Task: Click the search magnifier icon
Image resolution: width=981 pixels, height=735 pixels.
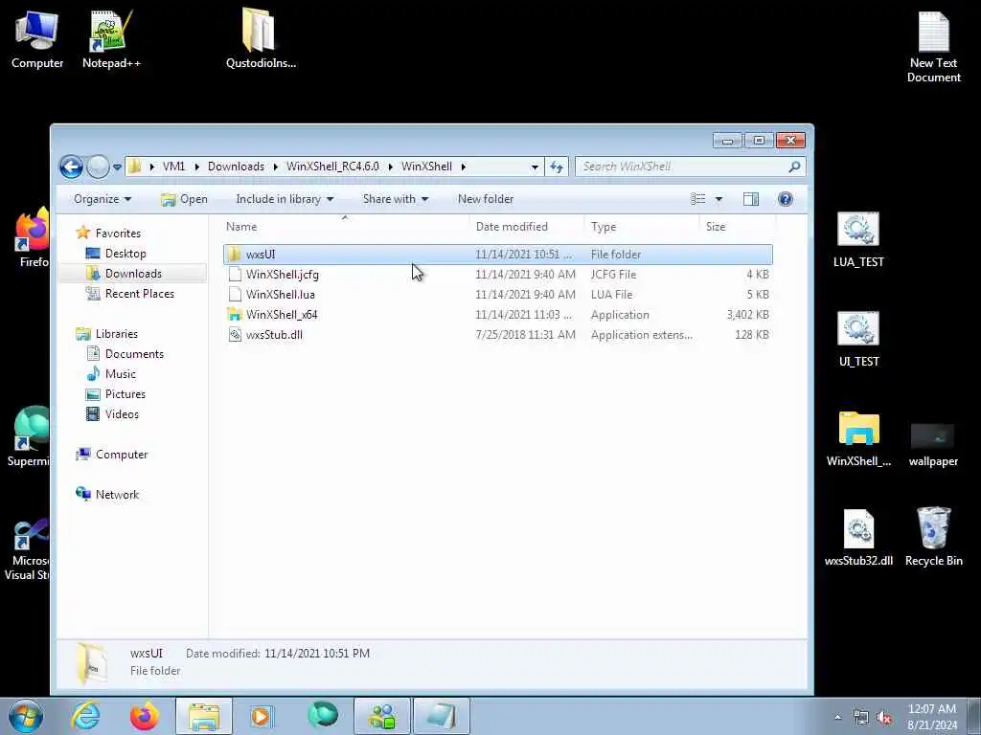Action: pos(794,167)
